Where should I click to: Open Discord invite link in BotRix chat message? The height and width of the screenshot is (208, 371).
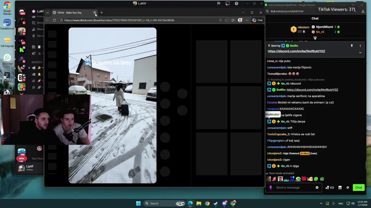(x=312, y=90)
